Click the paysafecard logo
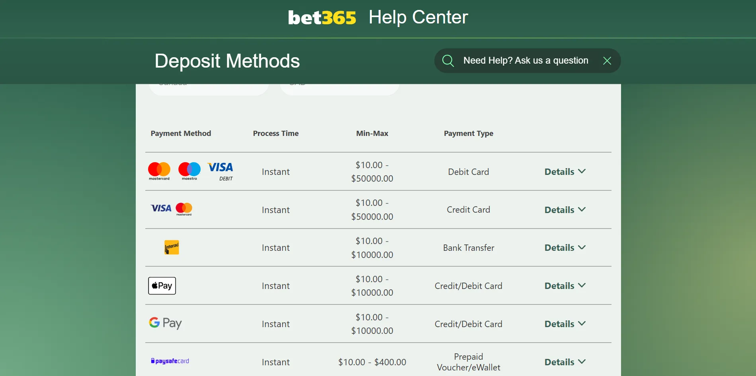The width and height of the screenshot is (756, 376). click(170, 361)
